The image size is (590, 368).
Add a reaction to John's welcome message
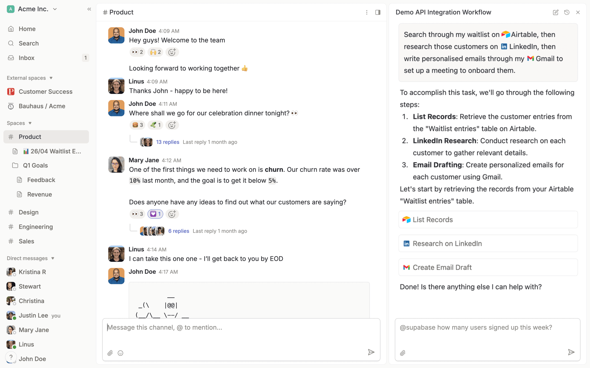click(x=172, y=52)
